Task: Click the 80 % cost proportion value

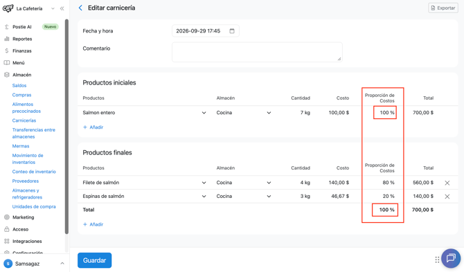Action: coord(389,183)
